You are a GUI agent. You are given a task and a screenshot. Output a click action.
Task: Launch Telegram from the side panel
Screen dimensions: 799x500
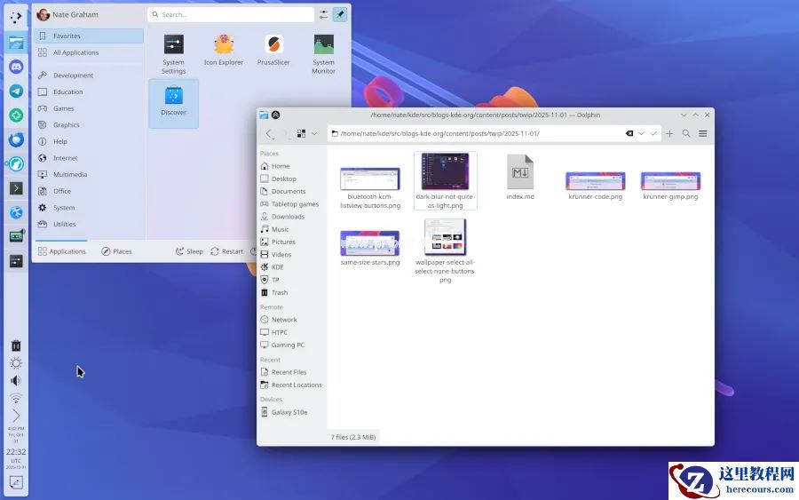16,91
